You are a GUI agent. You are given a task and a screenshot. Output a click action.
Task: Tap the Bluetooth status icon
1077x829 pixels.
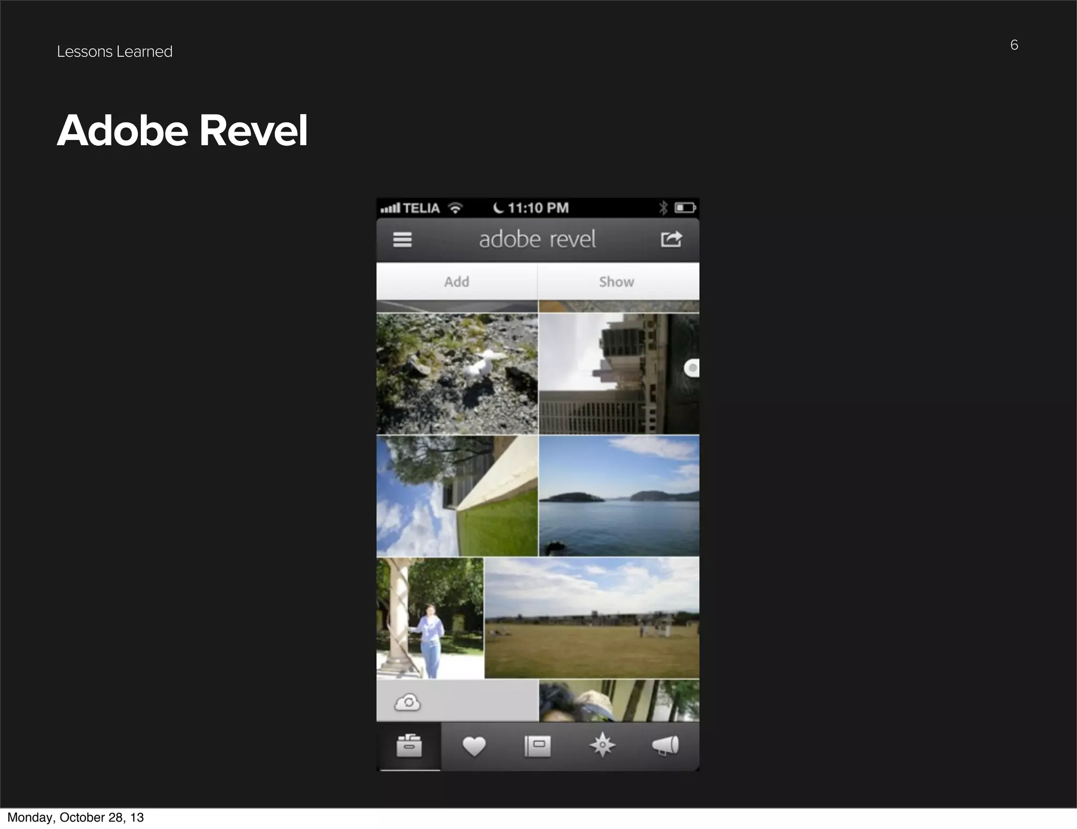[x=663, y=208]
